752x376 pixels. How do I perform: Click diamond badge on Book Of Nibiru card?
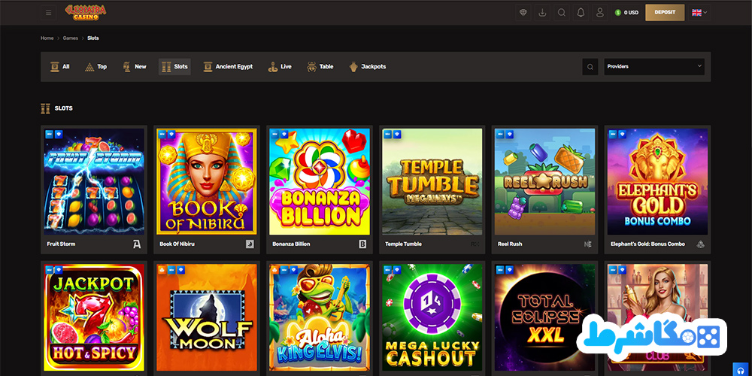coord(171,135)
